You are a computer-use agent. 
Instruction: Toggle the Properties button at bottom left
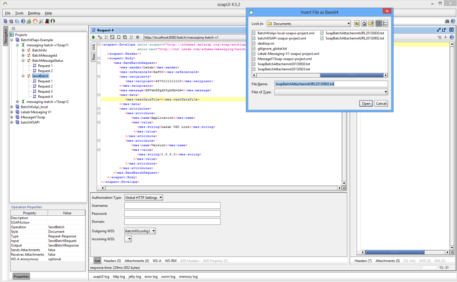[21, 276]
